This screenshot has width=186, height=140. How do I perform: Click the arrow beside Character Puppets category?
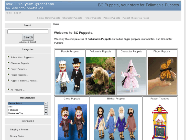click(8, 63)
